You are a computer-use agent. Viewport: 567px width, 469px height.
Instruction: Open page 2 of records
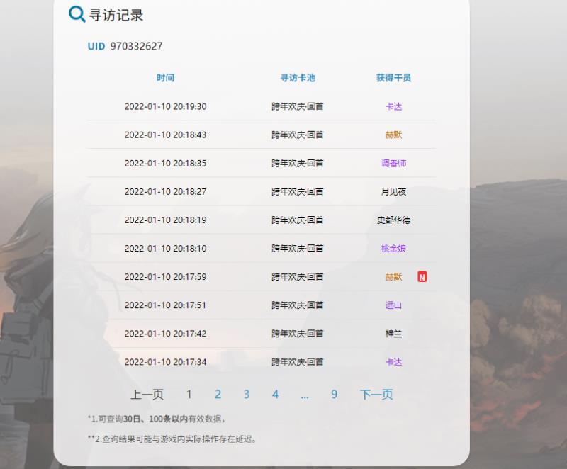pos(218,394)
